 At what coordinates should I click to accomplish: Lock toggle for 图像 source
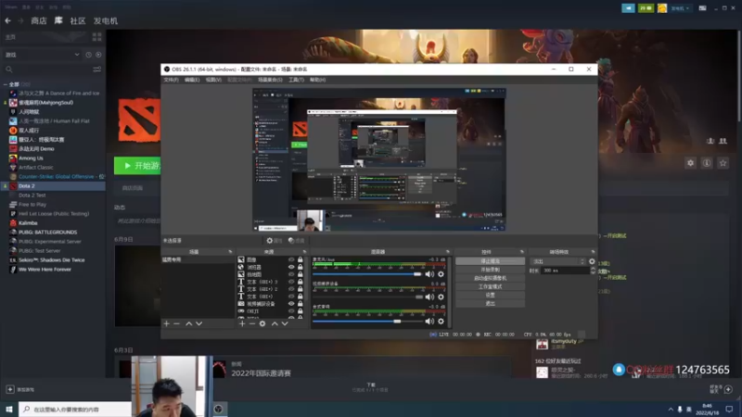click(x=300, y=259)
